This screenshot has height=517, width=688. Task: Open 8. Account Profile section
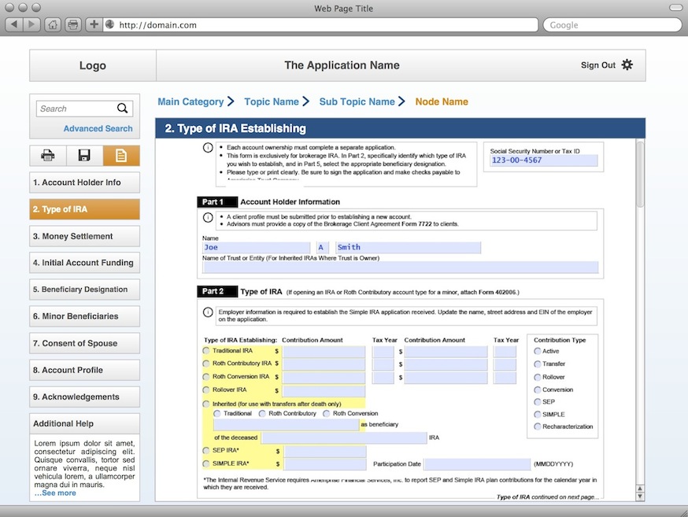[x=85, y=370]
